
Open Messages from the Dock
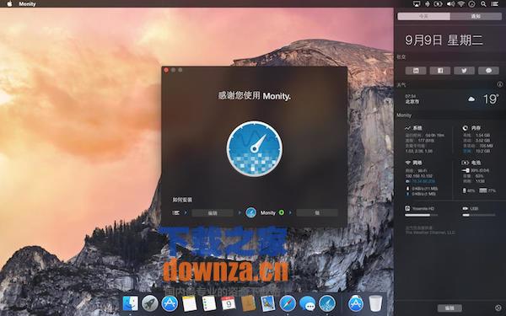pyautogui.click(x=308, y=303)
